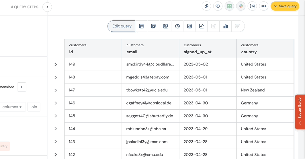The width and height of the screenshot is (305, 159).
Task: Expand the row for tbowkett42@ucla.edu
Action: tap(56, 90)
